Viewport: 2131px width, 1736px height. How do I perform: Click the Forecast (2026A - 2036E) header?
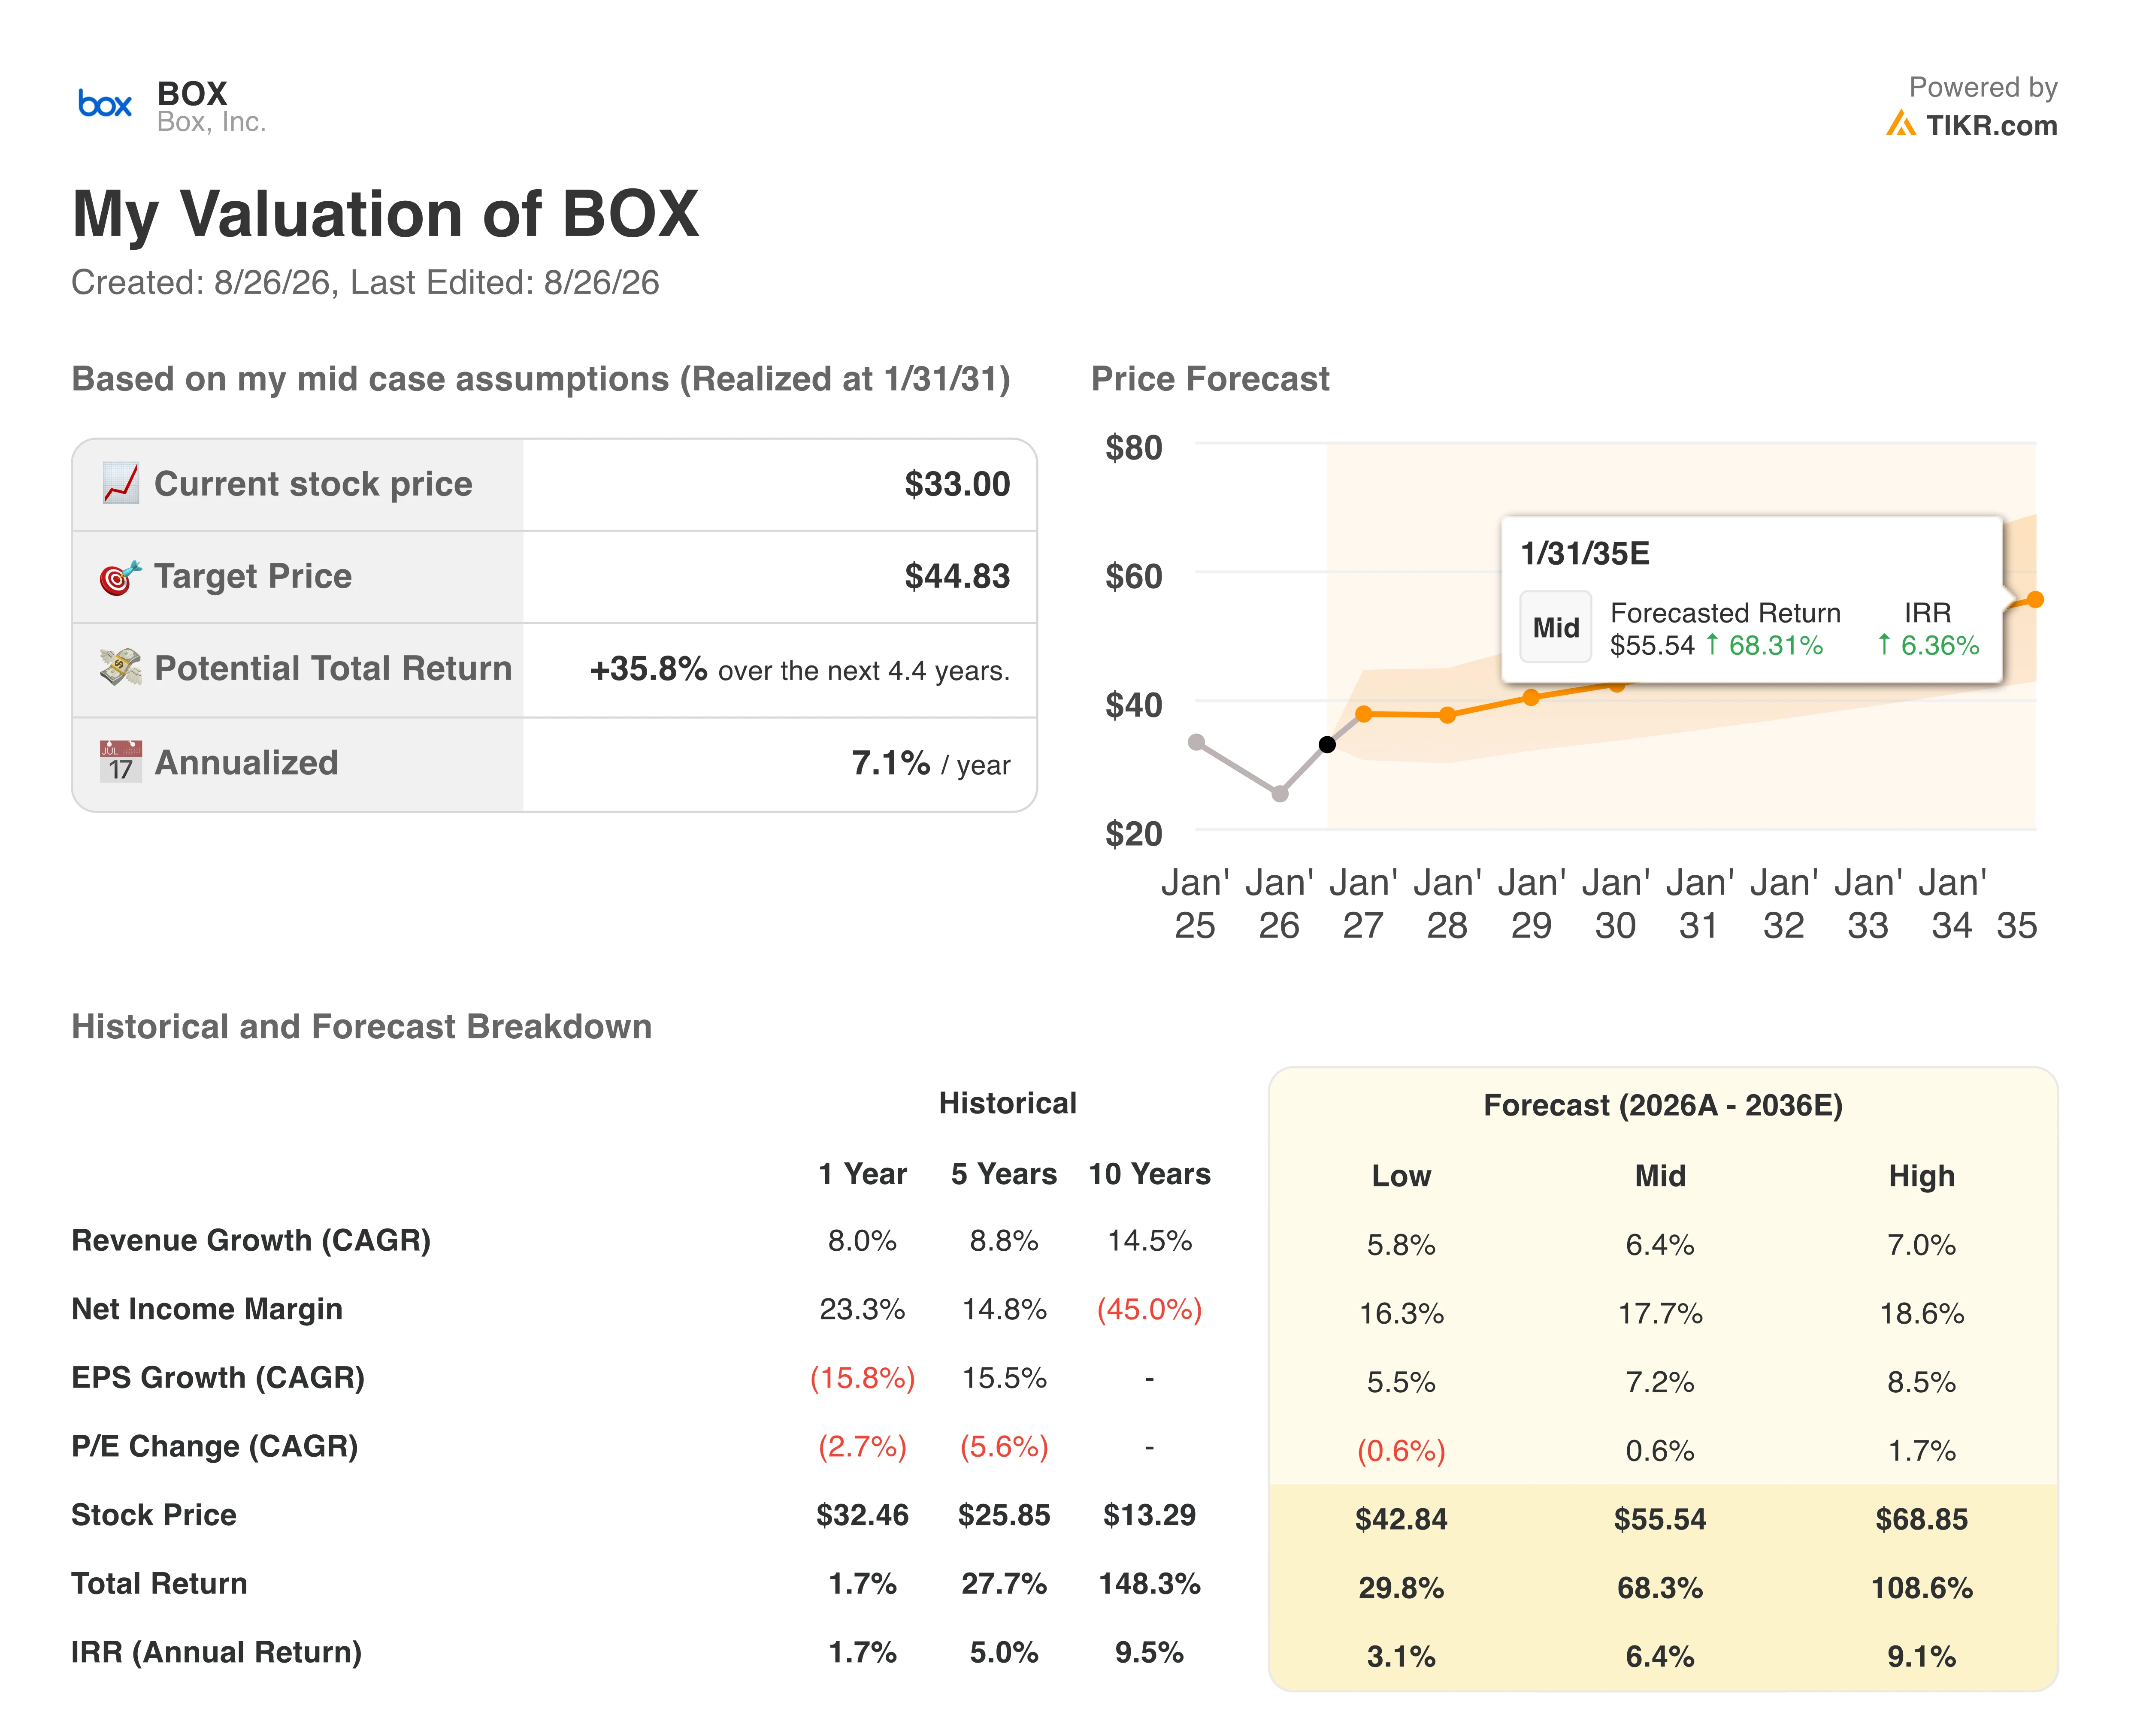[x=1662, y=1105]
